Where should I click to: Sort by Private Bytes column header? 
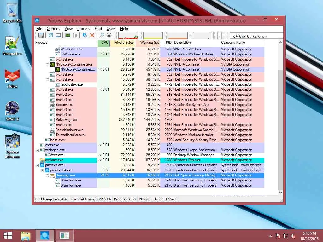click(123, 43)
